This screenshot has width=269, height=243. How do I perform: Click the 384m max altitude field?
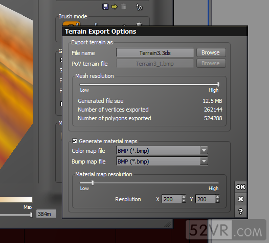click(46, 214)
